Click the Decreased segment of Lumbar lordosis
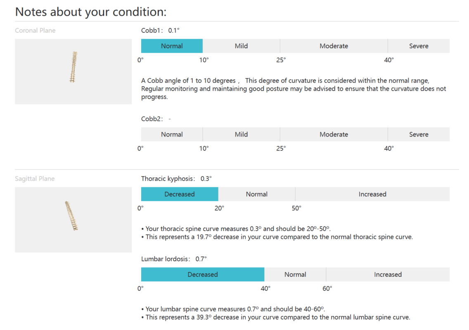This screenshot has height=330, width=469. [x=202, y=274]
